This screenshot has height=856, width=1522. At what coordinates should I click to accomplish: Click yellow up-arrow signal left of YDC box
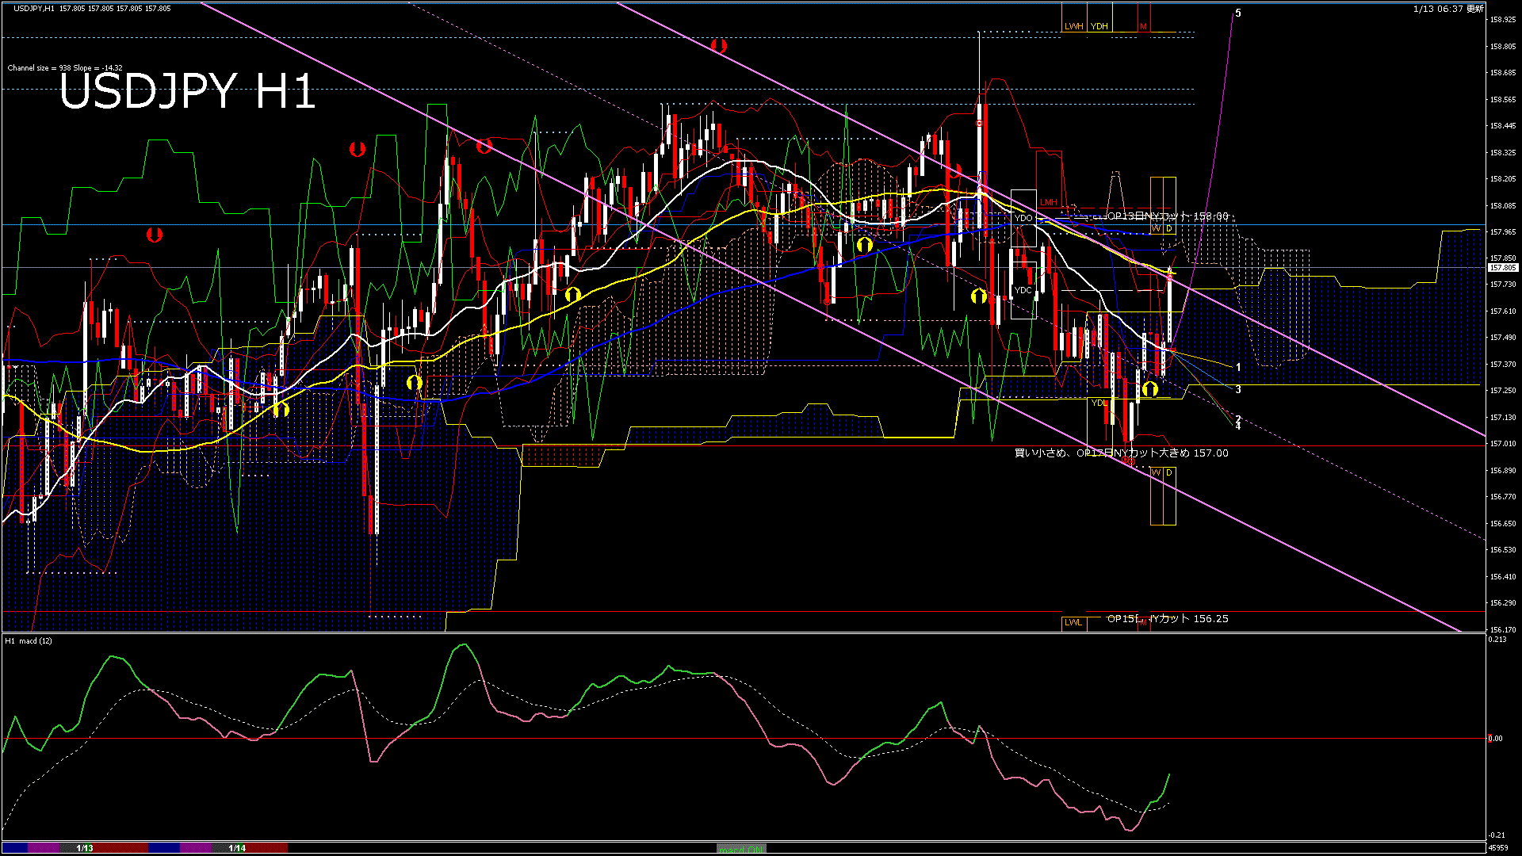(x=979, y=296)
